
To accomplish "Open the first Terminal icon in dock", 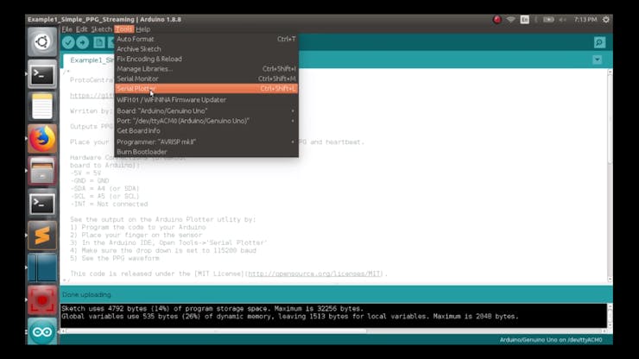I will click(42, 74).
